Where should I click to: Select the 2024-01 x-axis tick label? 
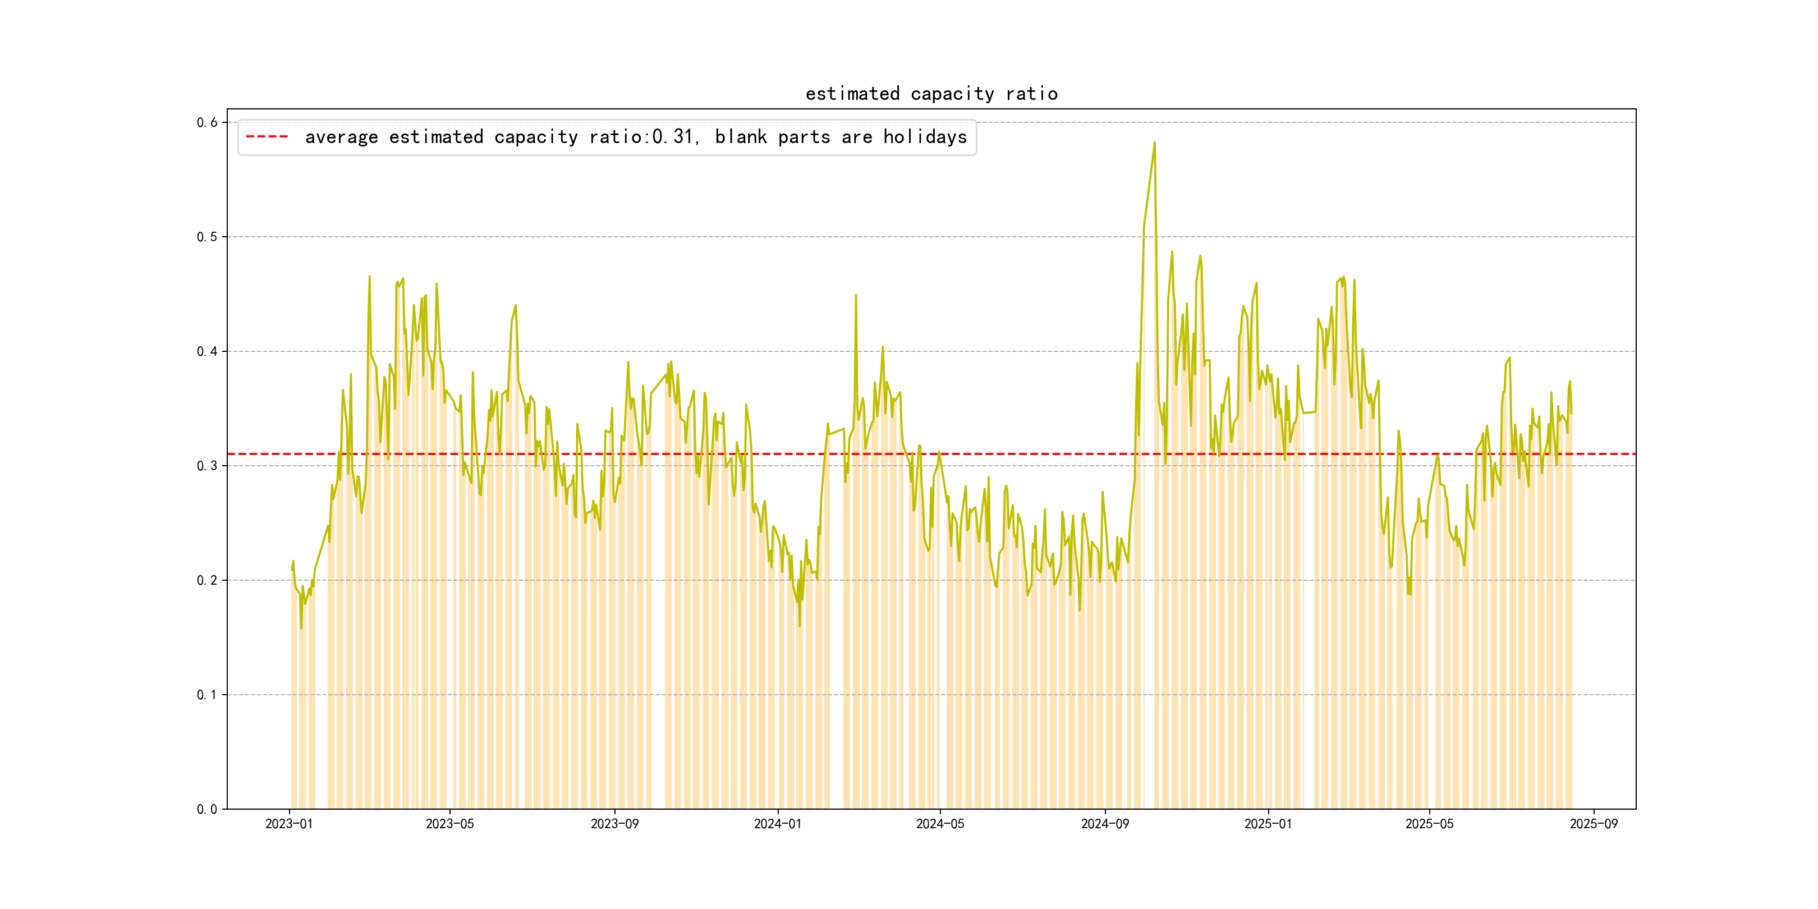[x=777, y=824]
